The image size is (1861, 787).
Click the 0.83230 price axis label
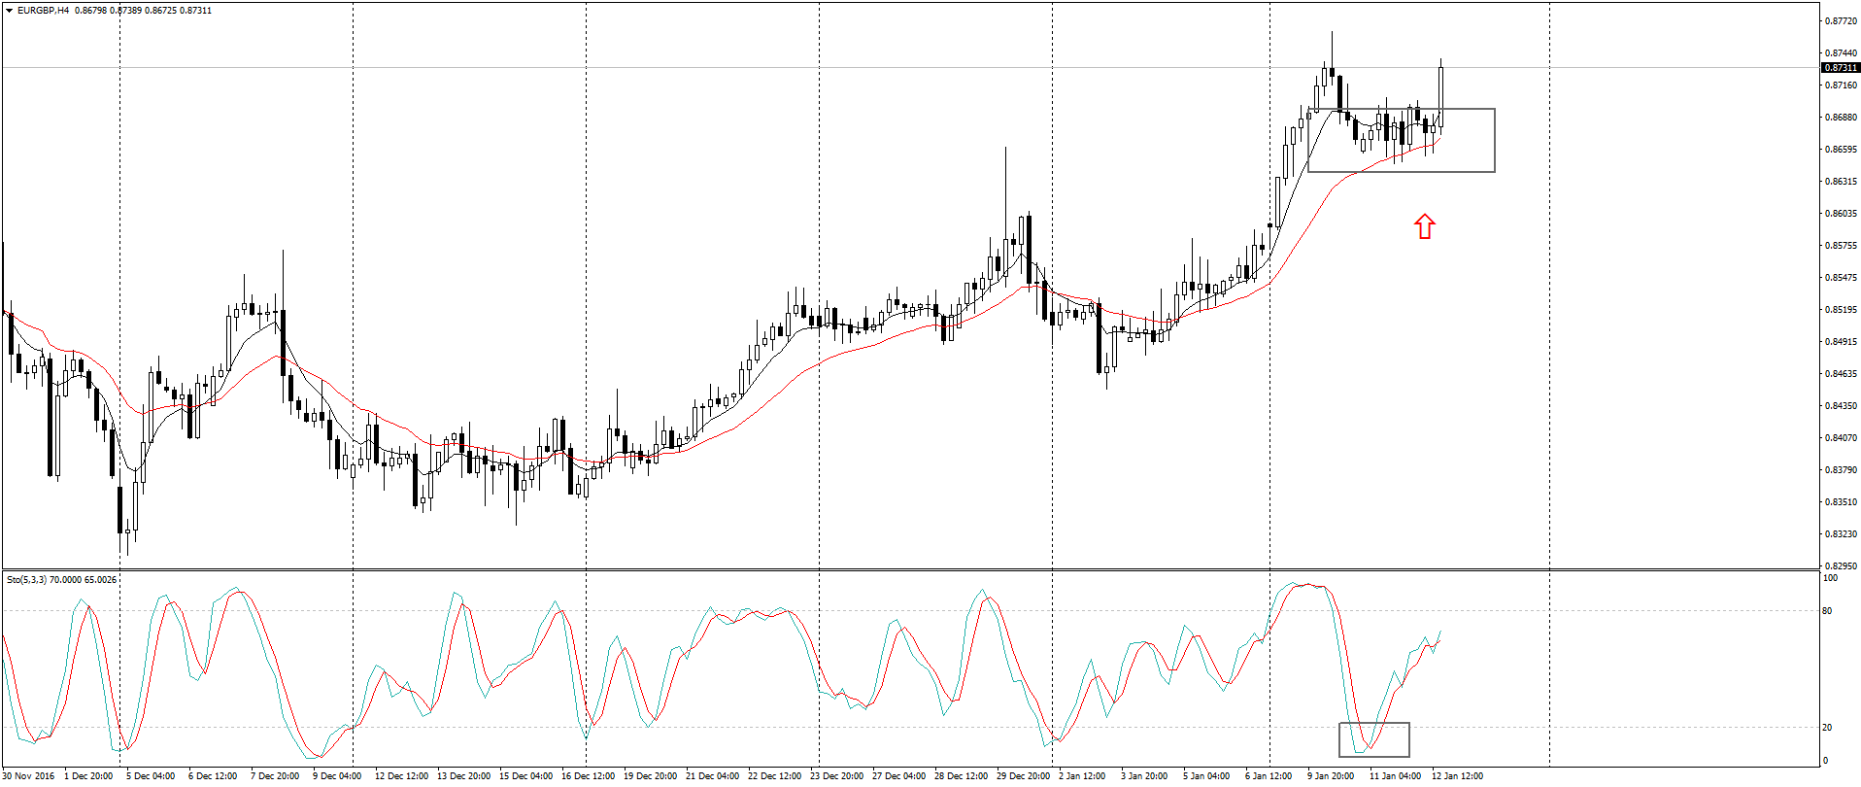[1841, 534]
